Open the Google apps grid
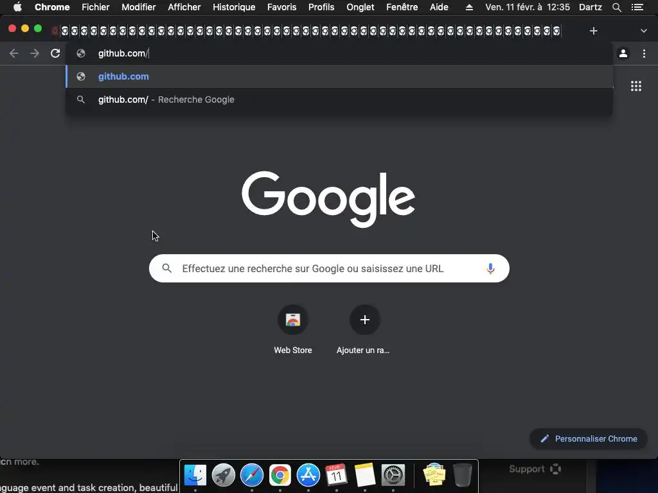The image size is (658, 493). point(636,86)
